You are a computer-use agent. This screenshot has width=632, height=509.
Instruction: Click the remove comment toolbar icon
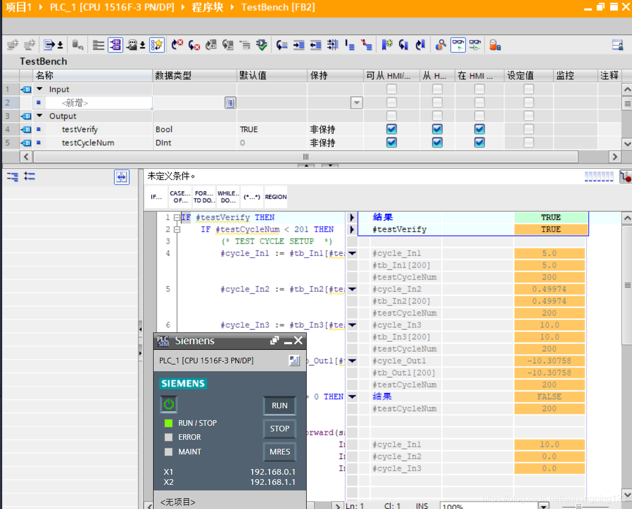(x=366, y=44)
